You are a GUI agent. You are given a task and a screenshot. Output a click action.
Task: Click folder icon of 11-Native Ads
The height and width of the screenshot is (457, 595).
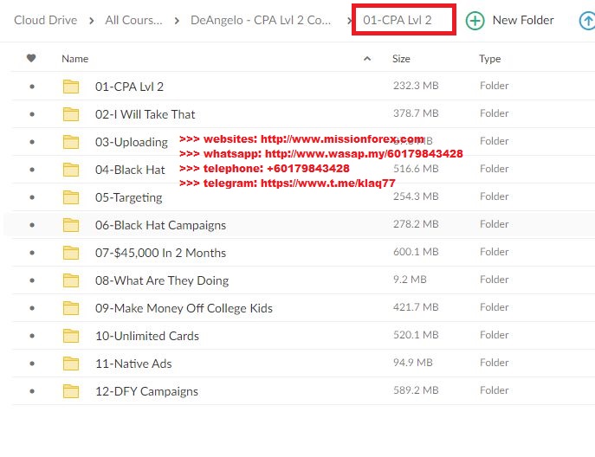click(x=71, y=364)
